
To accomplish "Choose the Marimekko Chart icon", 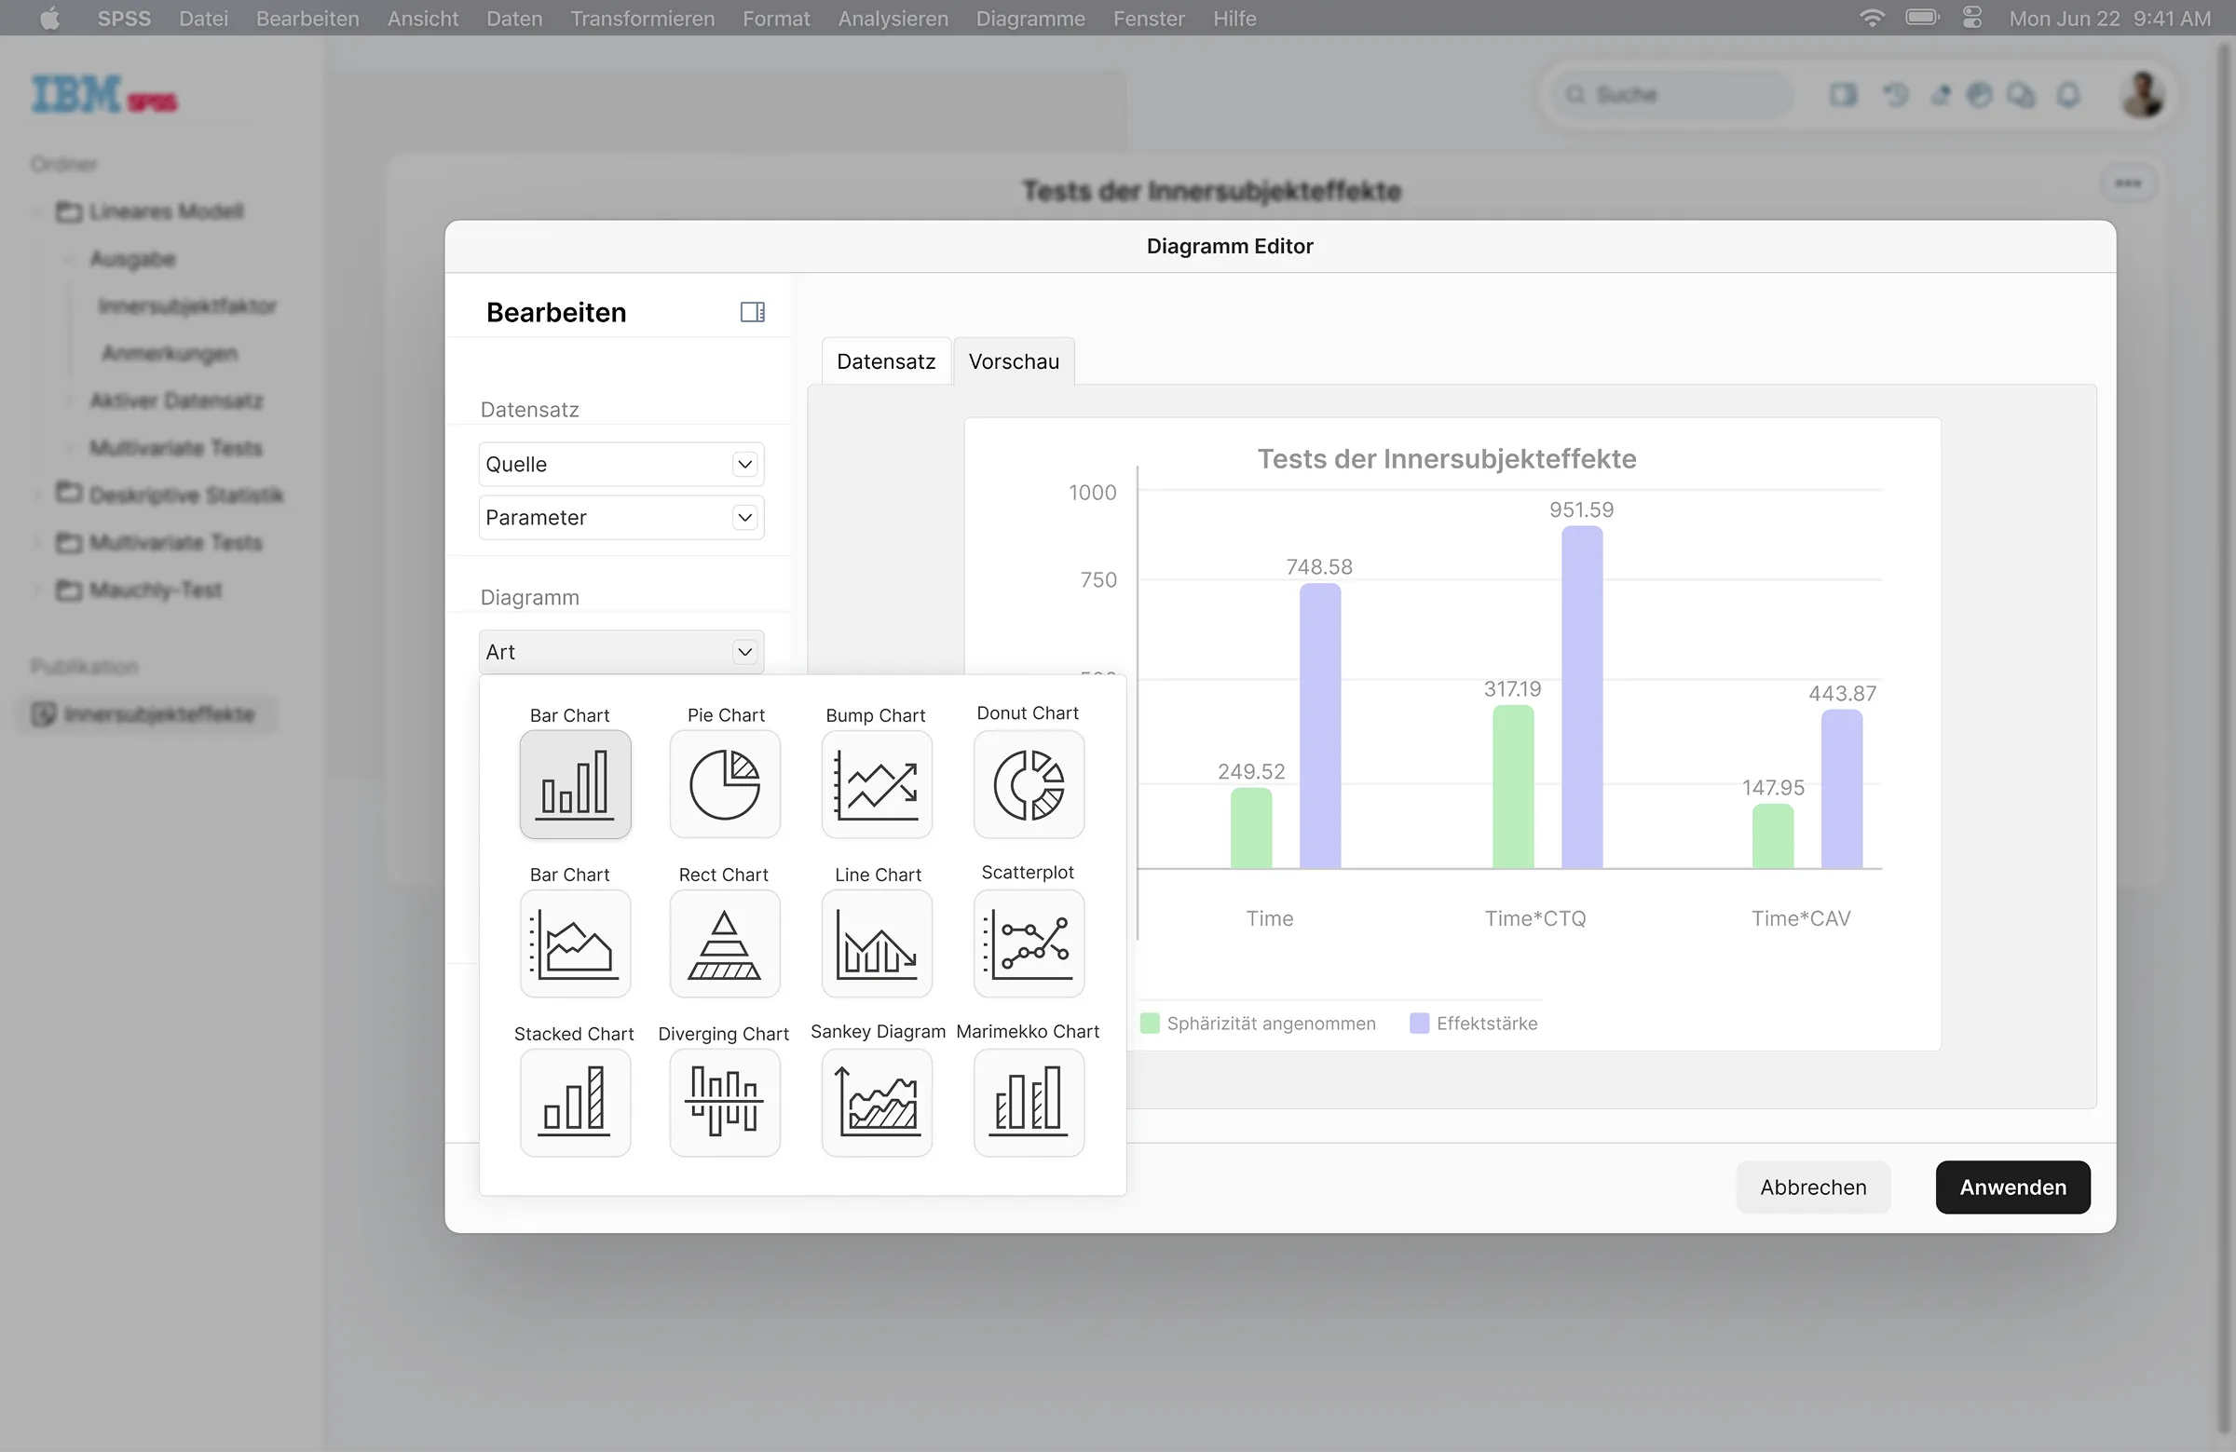I will (1029, 1102).
